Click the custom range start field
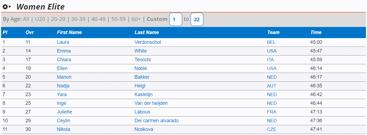 pos(176,20)
